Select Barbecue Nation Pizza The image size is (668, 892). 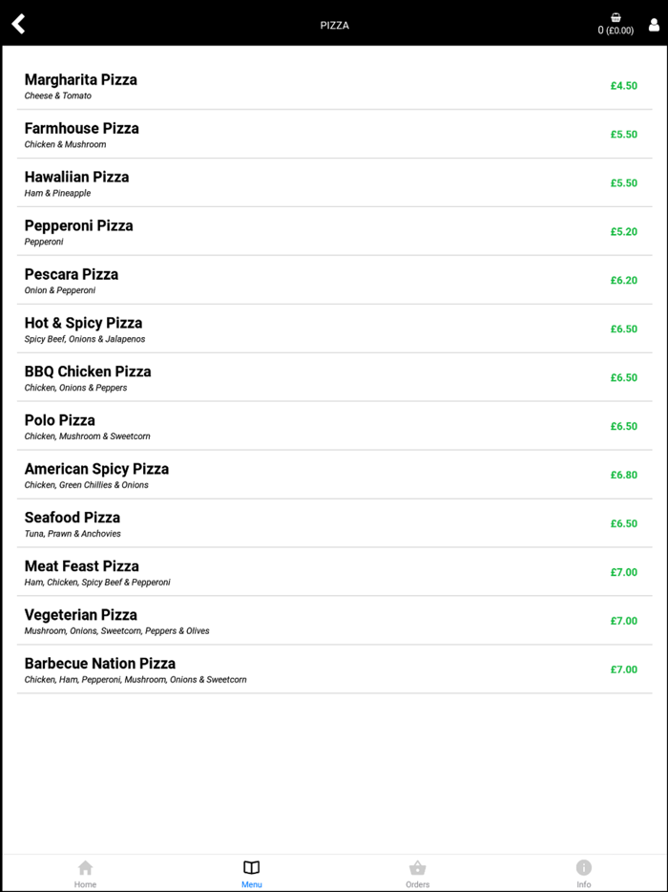(x=100, y=665)
